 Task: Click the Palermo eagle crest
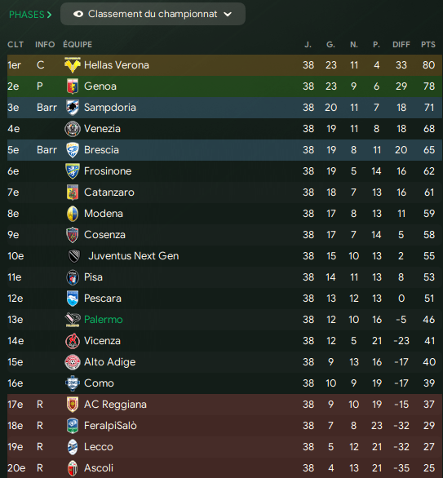tap(73, 320)
